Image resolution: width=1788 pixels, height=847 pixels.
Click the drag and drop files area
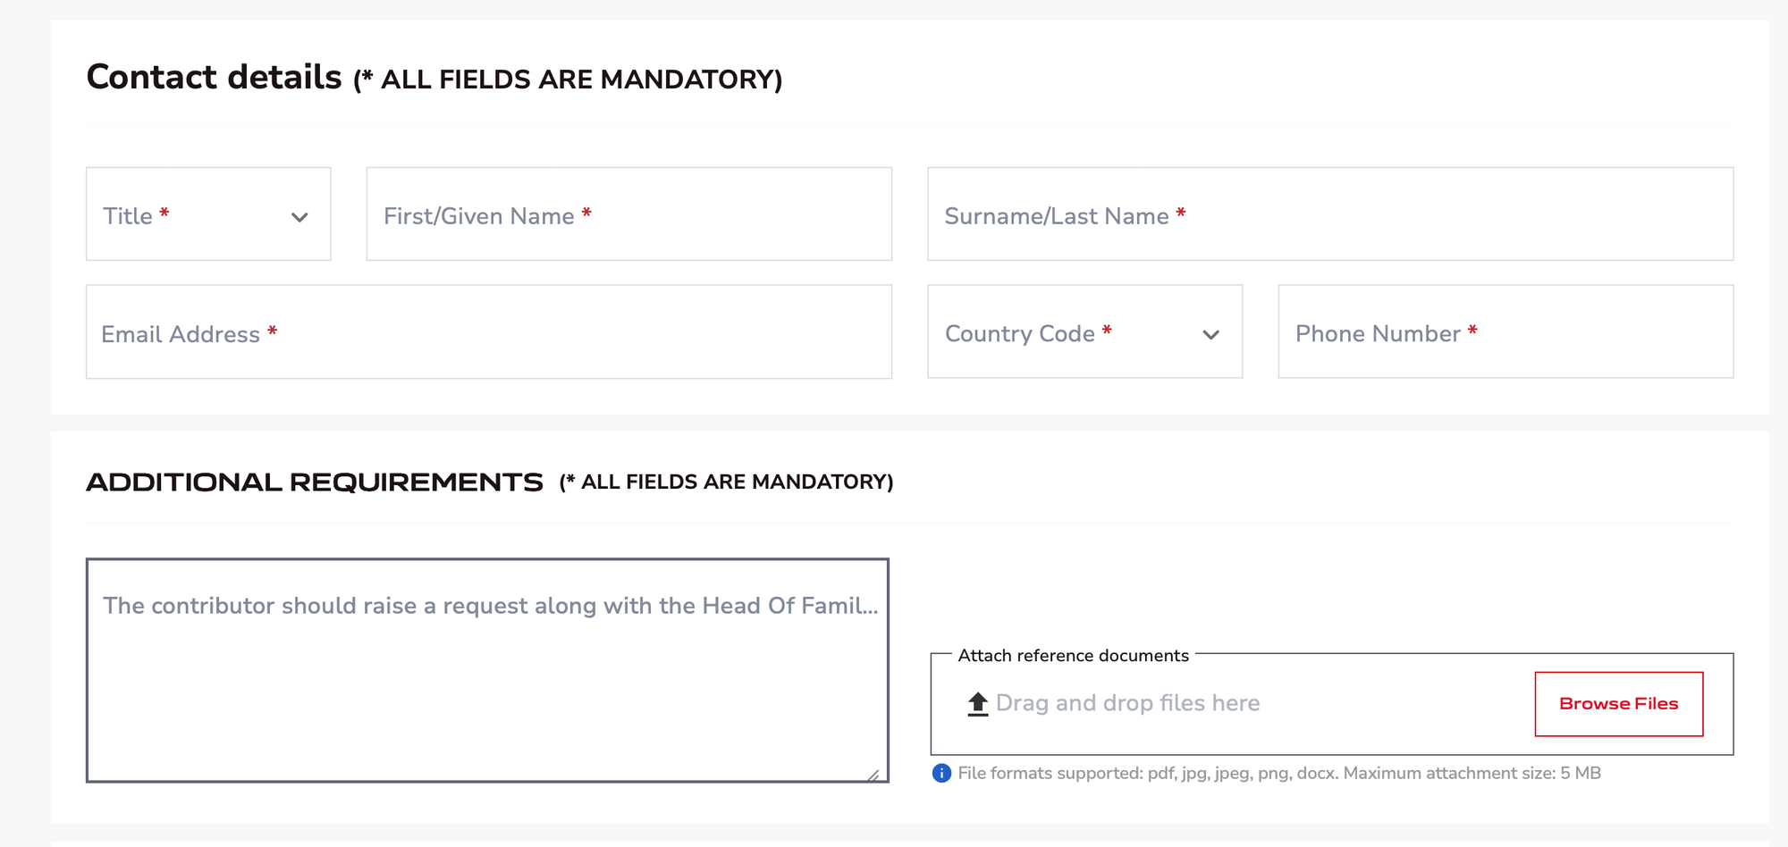1128,703
